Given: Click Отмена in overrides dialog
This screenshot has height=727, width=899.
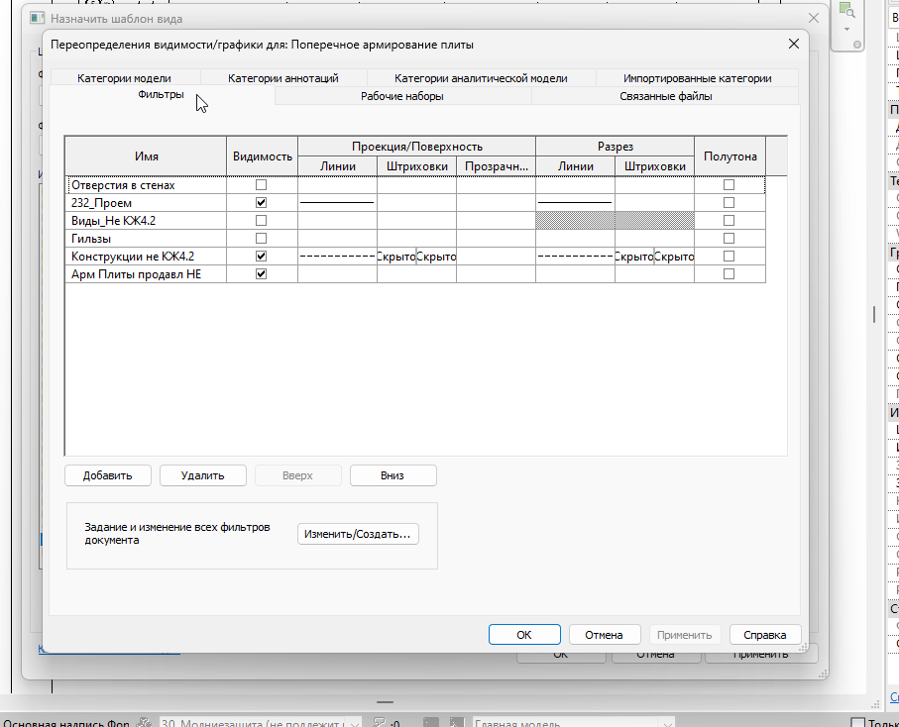Looking at the screenshot, I should 605,635.
